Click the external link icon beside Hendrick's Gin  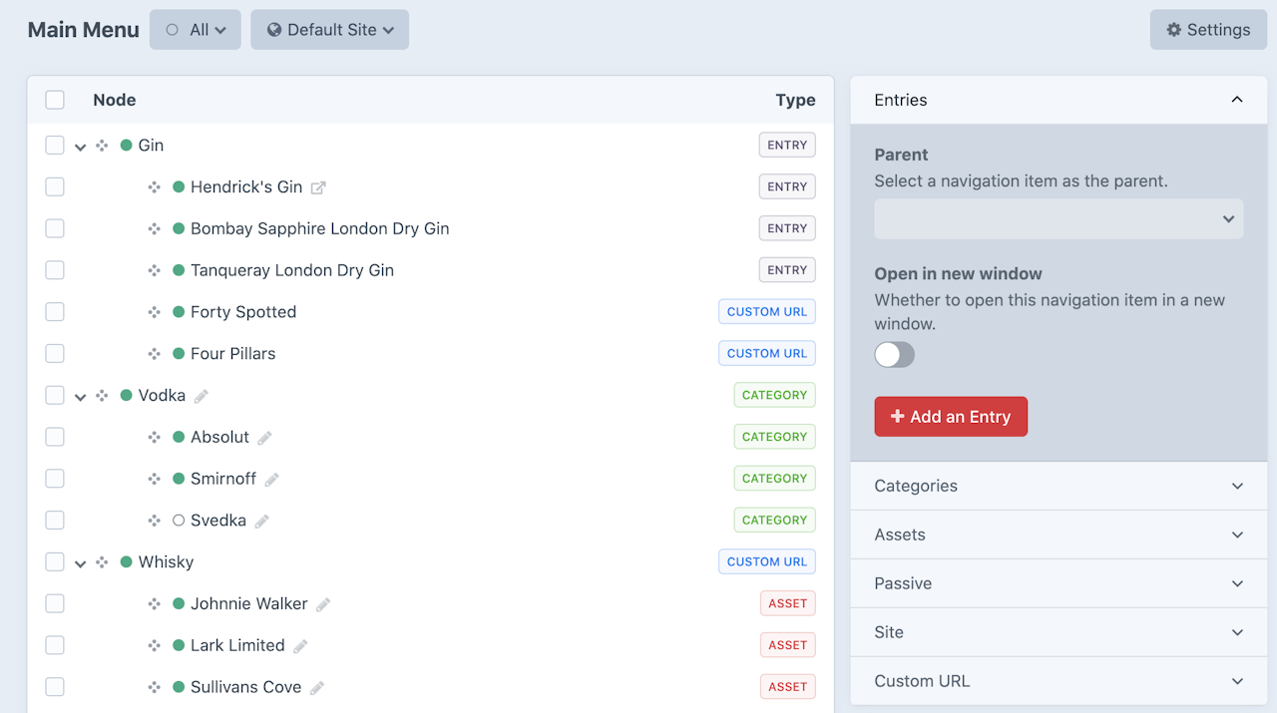[x=318, y=187]
